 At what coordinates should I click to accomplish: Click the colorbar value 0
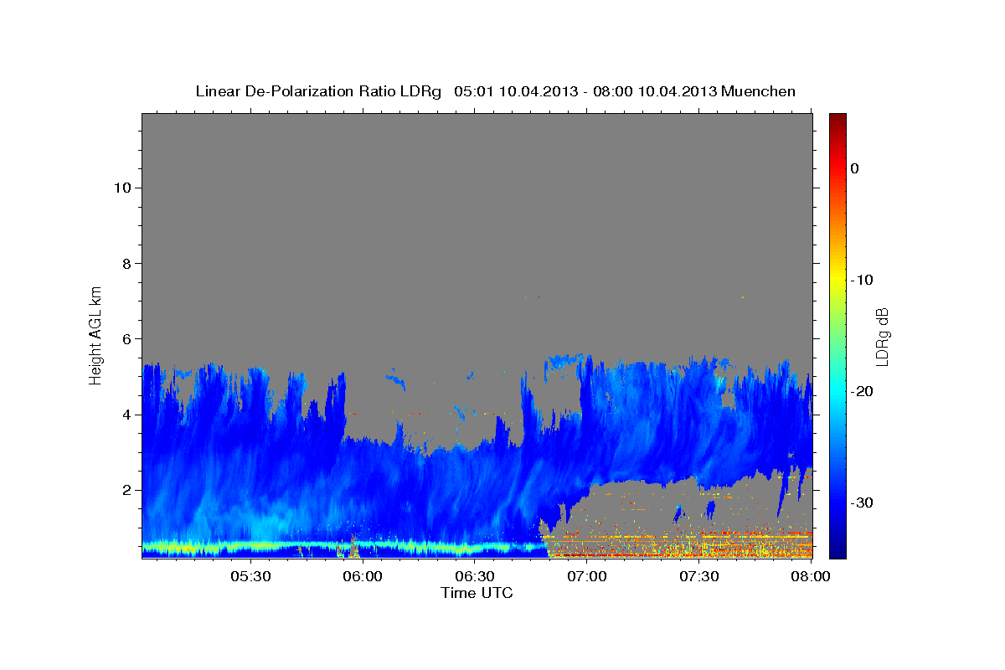(854, 168)
